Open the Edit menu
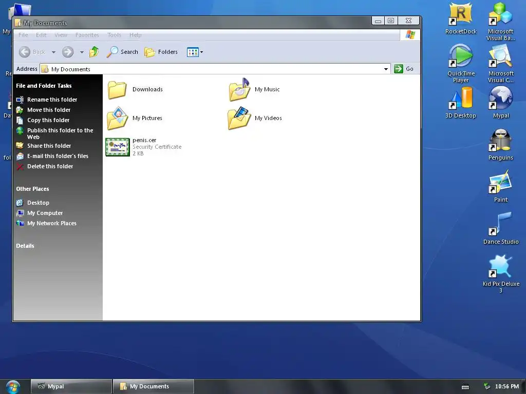Image resolution: width=526 pixels, height=394 pixels. point(41,35)
